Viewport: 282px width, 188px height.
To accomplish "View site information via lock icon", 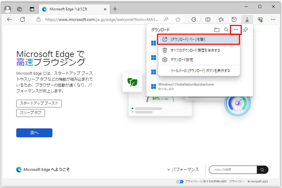I will (38, 20).
